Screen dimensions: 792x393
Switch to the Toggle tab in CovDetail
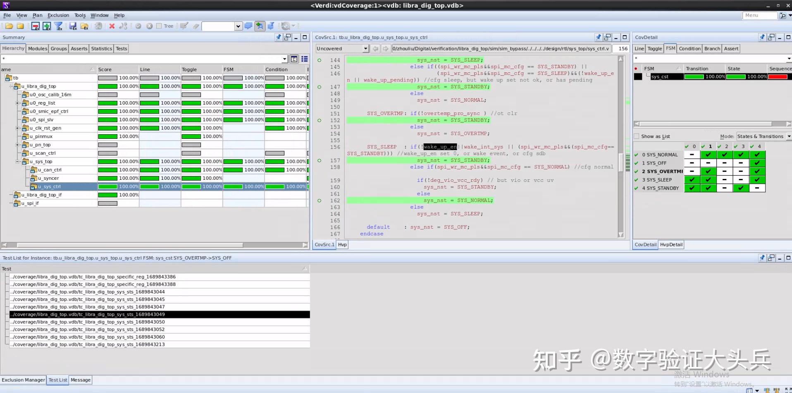pos(654,49)
